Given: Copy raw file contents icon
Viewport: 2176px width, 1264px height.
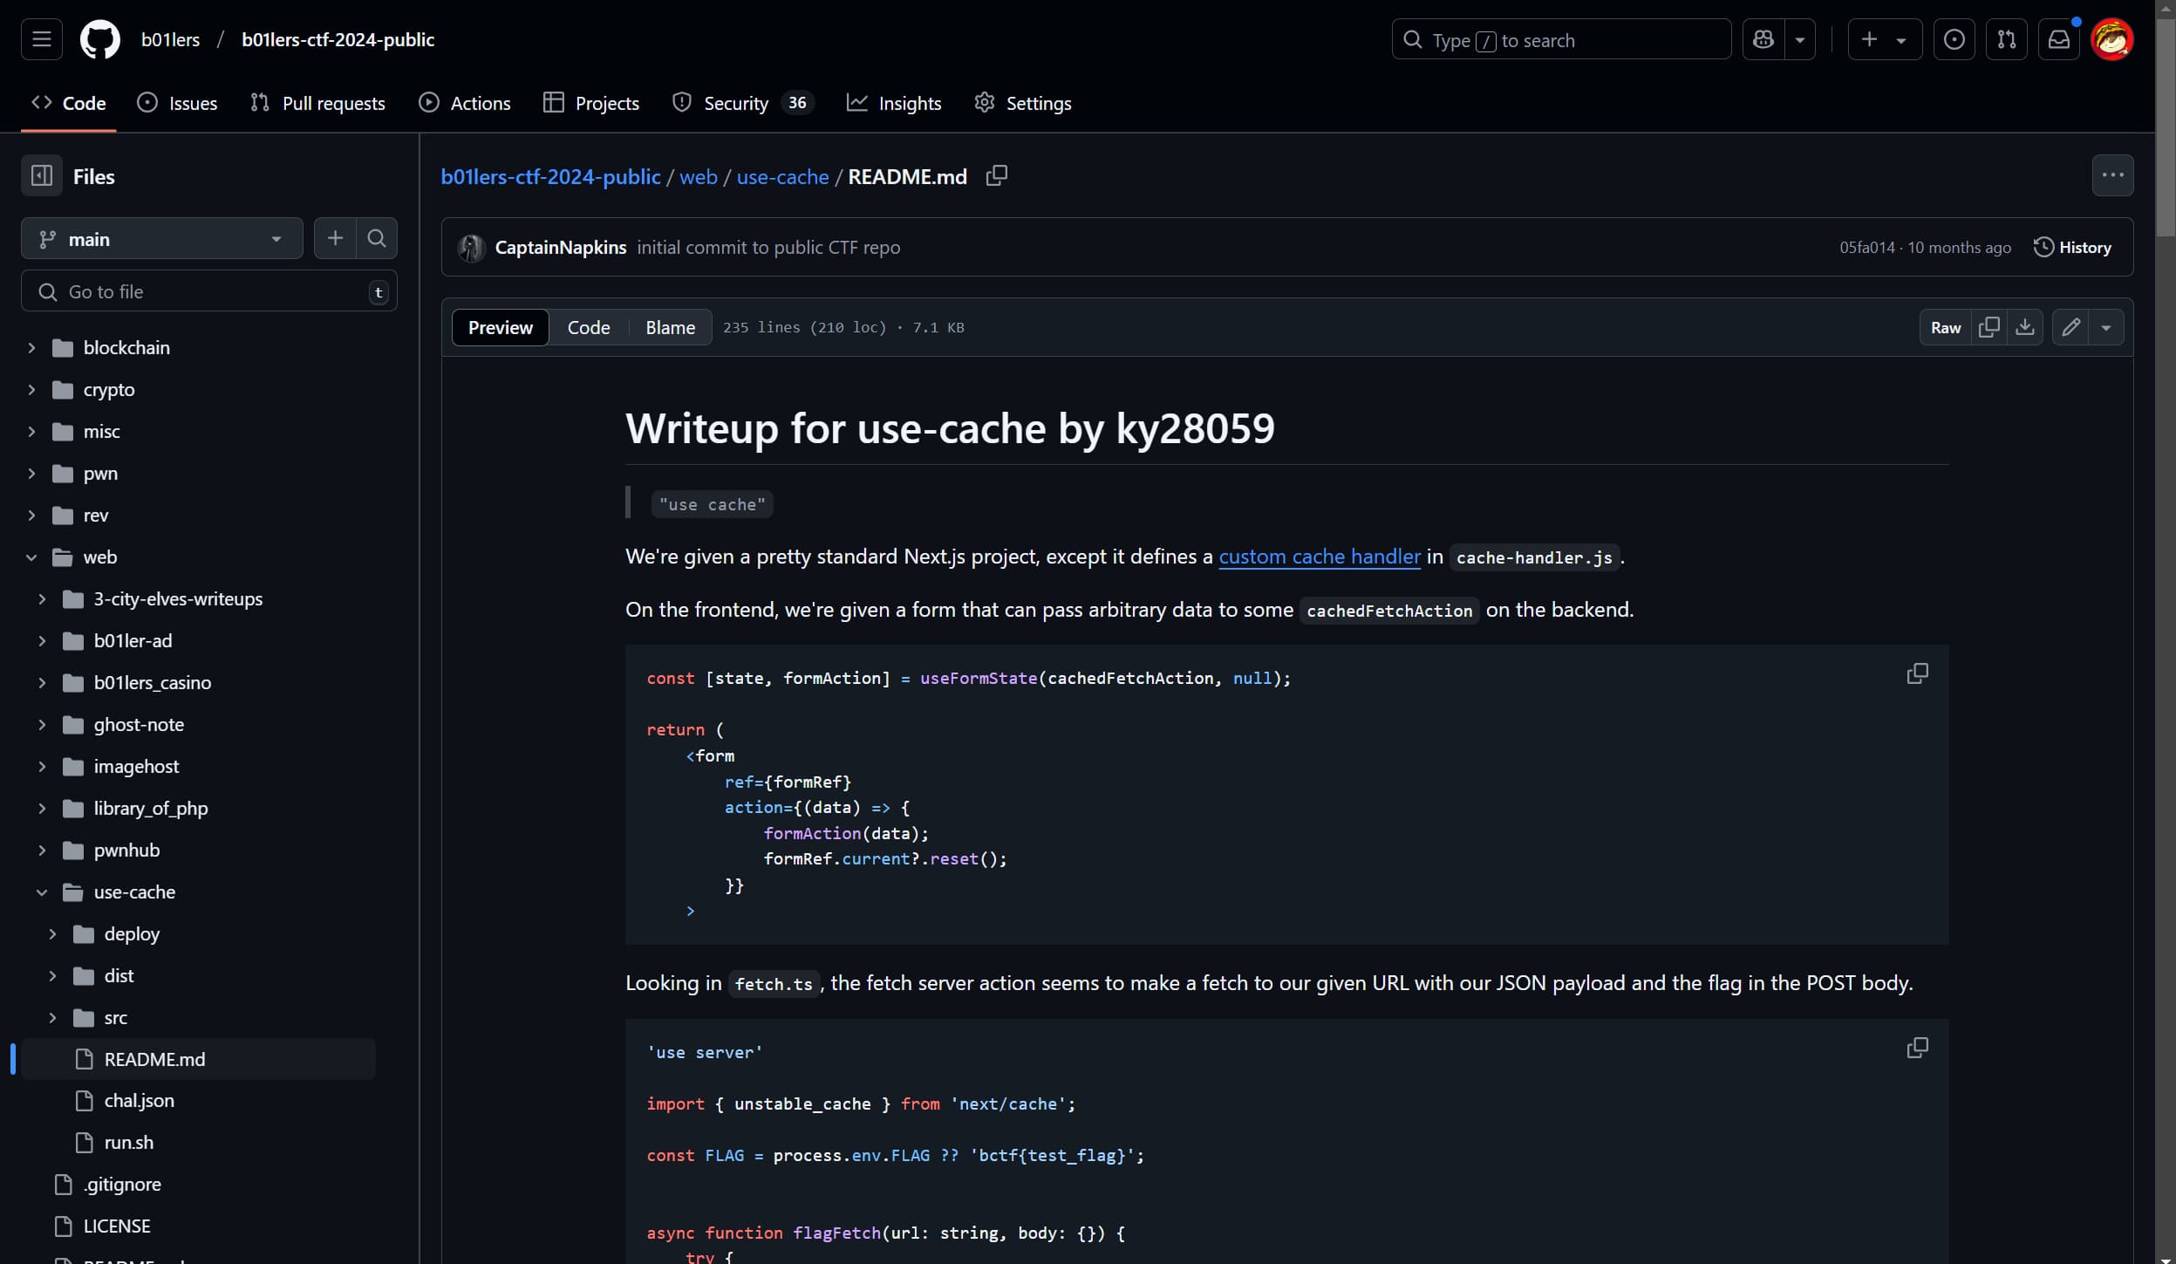Looking at the screenshot, I should [x=1989, y=327].
